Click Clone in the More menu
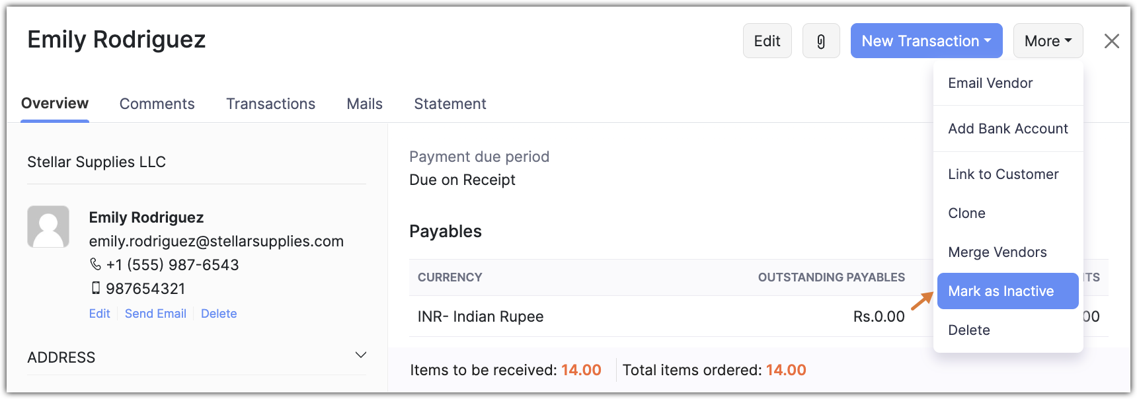The image size is (1137, 399). tap(966, 213)
